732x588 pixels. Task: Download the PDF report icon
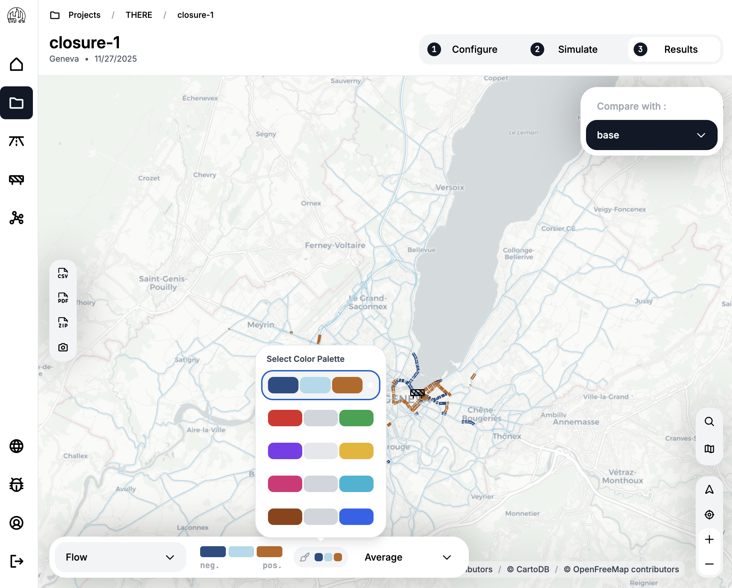[x=63, y=298]
